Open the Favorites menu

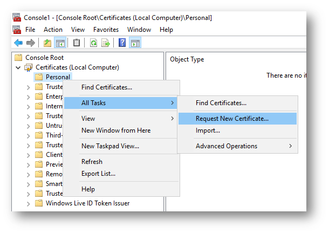pyautogui.click(x=106, y=30)
